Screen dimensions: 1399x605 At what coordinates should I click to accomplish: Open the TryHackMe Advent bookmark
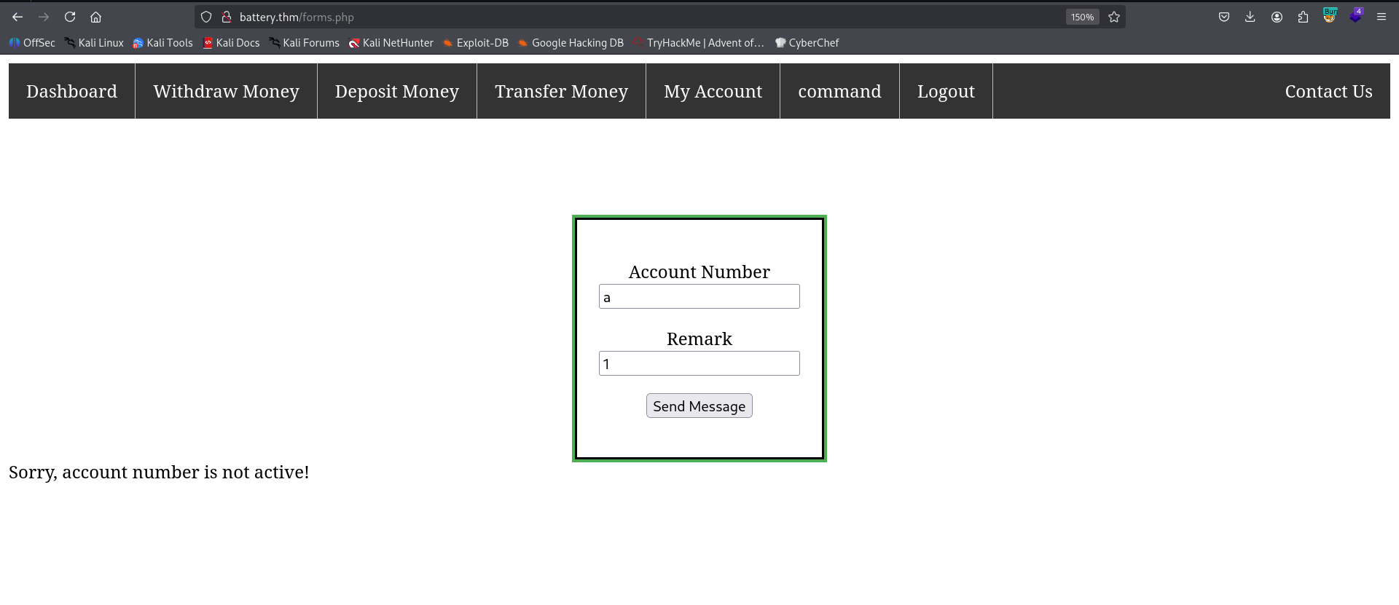(698, 43)
